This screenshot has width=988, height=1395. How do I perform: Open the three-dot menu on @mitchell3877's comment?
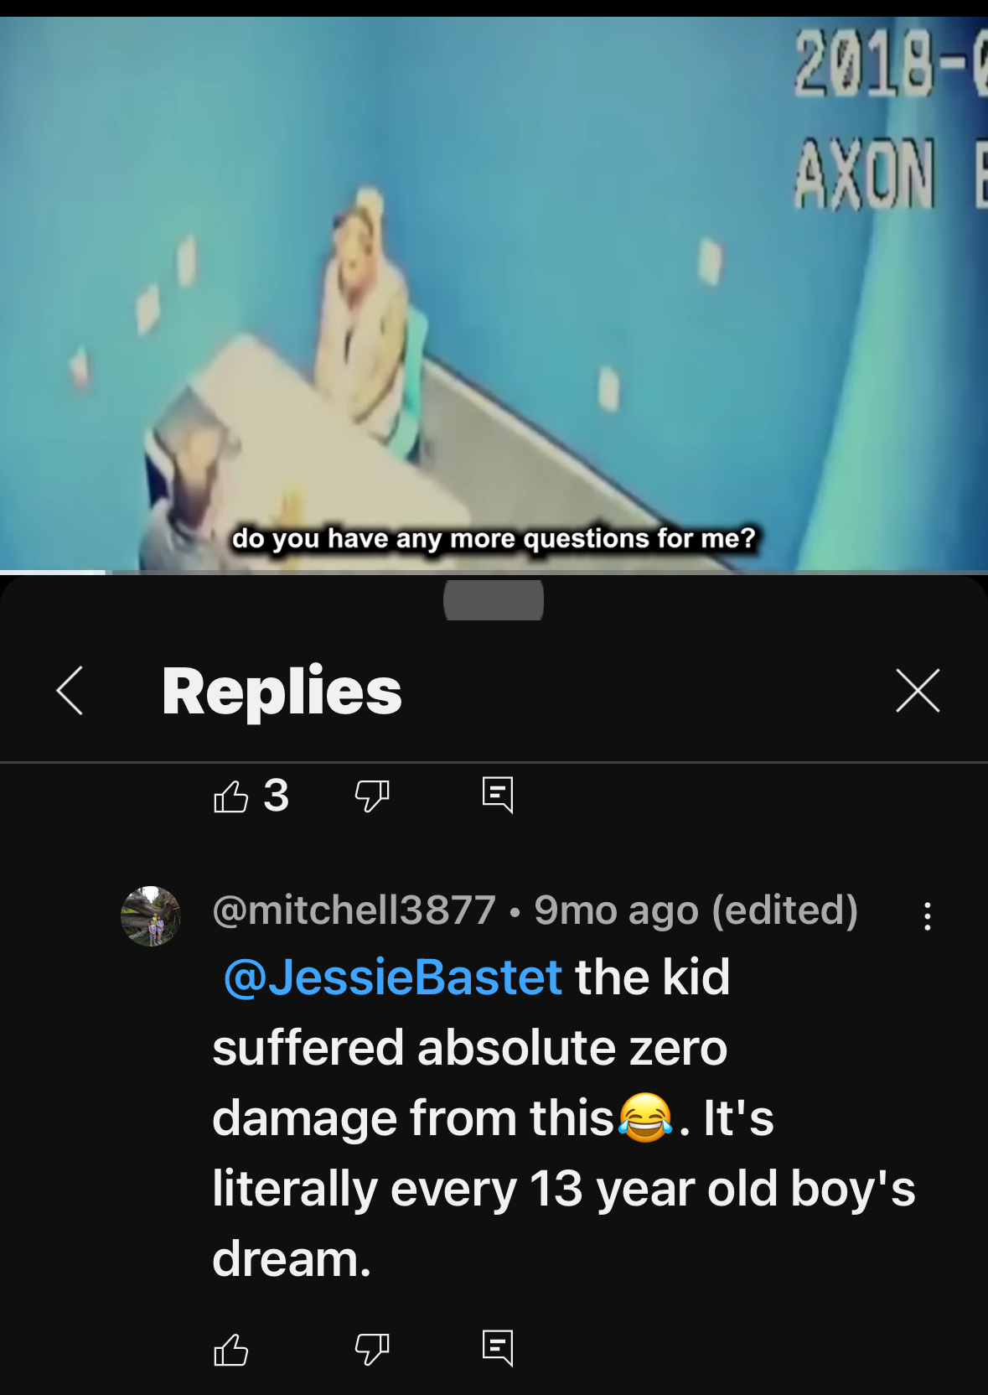click(927, 916)
